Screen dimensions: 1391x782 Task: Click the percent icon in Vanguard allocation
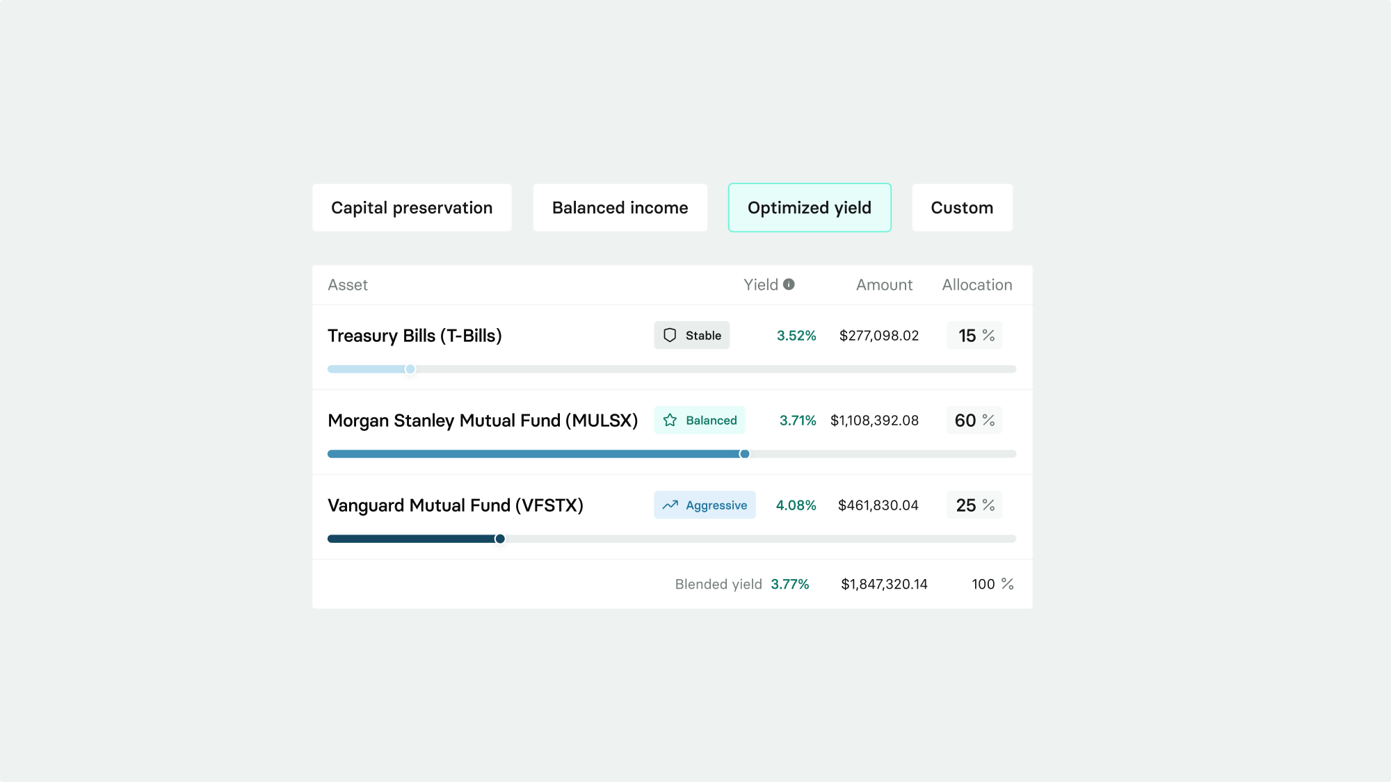pyautogui.click(x=988, y=505)
